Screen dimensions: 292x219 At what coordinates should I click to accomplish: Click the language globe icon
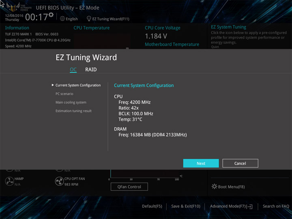[62, 19]
